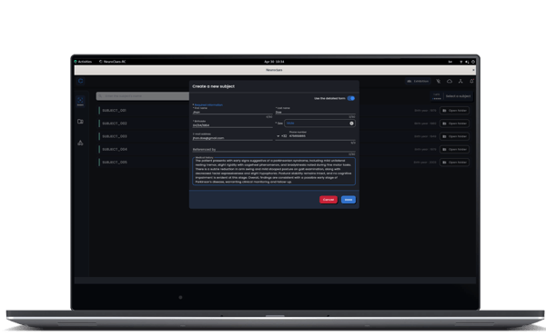Click the search magnifier in the subject search bar
Screen dimensions: 546x336
coord(100,96)
